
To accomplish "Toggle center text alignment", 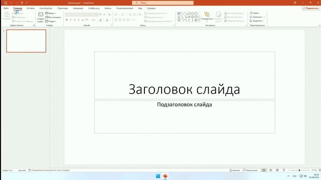I will pyautogui.click(x=120, y=20).
